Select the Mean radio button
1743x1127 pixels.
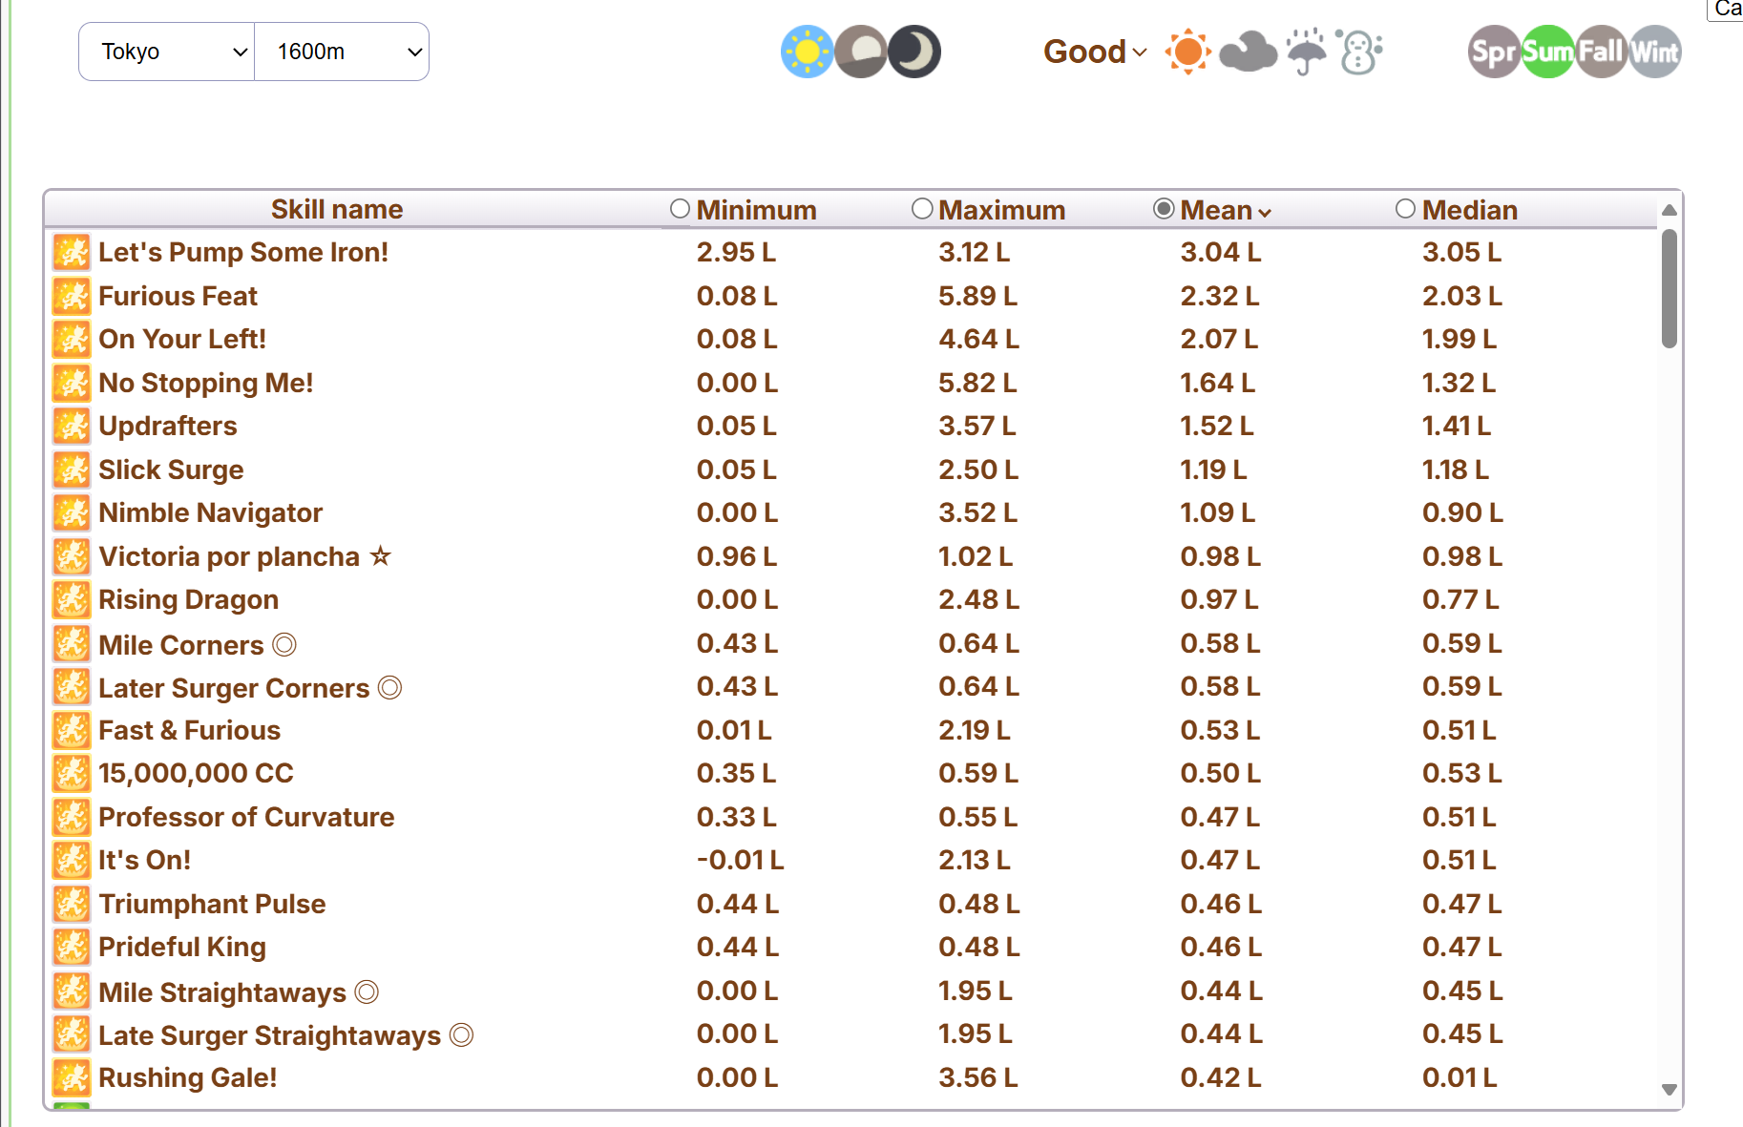click(x=1164, y=209)
